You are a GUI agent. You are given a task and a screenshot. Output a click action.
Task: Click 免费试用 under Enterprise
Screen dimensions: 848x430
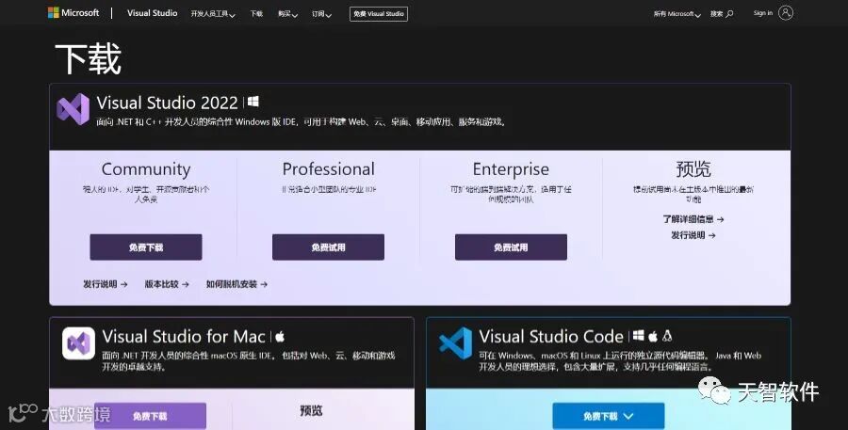point(511,247)
